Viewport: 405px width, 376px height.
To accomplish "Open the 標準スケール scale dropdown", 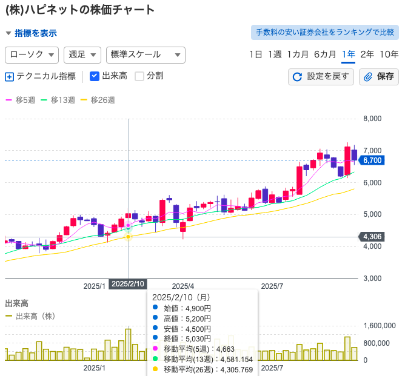I will pos(145,54).
